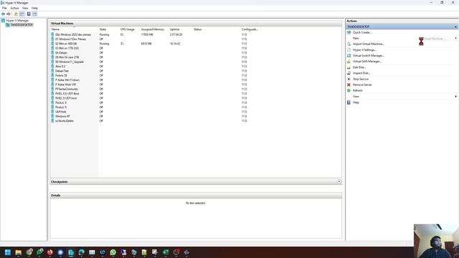The width and height of the screenshot is (459, 258).
Task: Open Excel from the taskbar
Action: [166, 252]
